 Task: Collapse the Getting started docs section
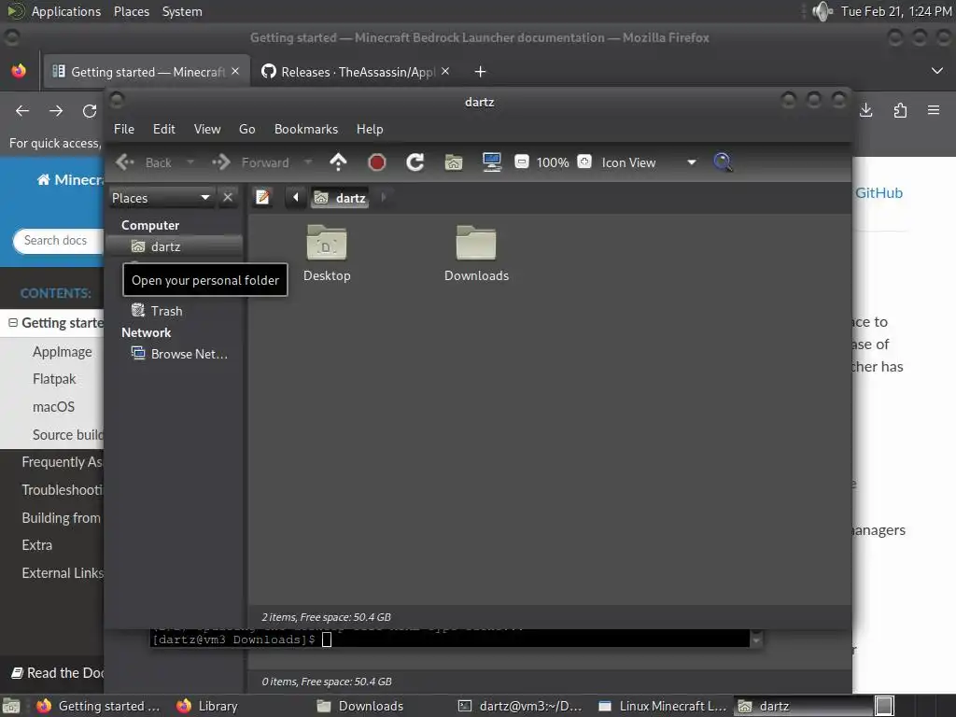(13, 322)
